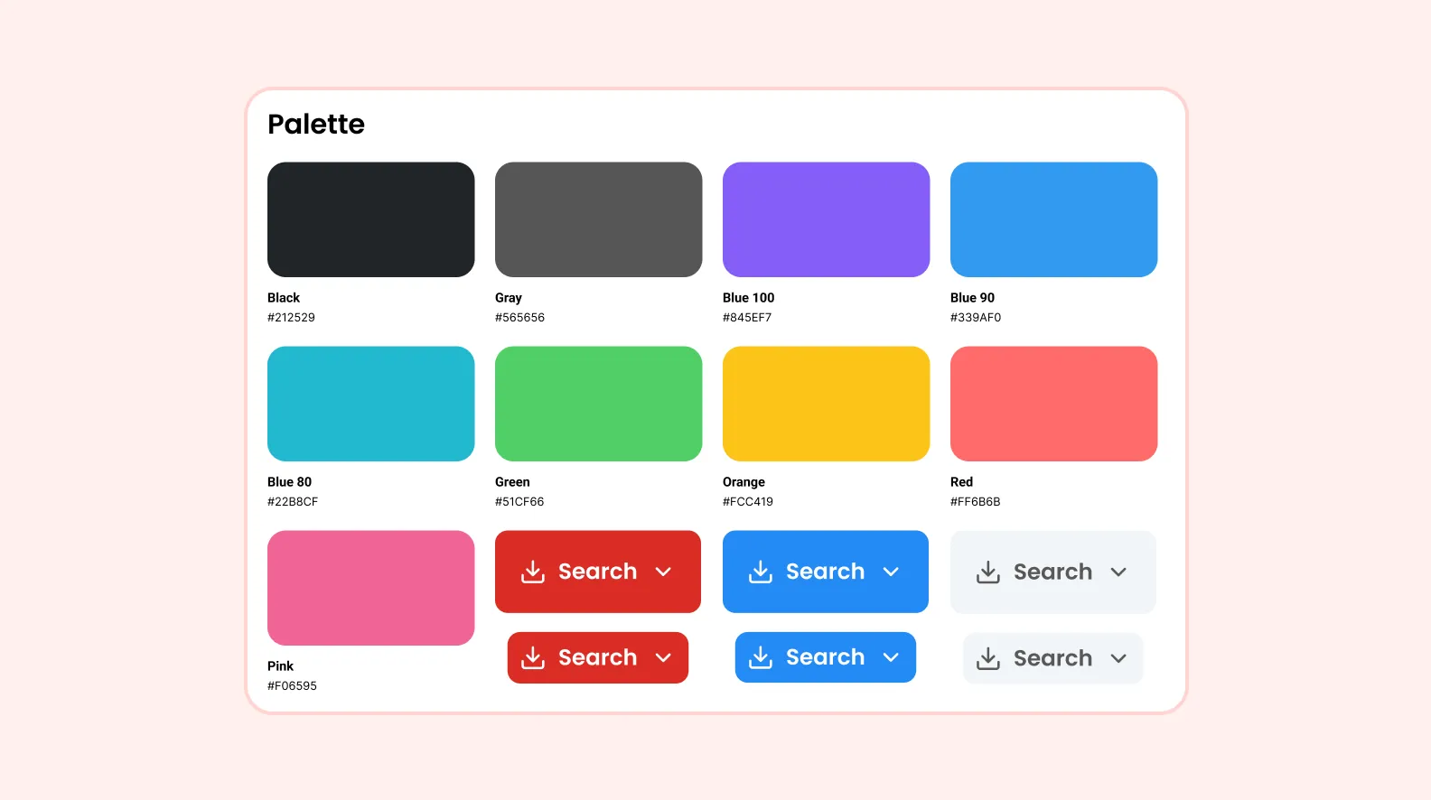
Task: Click download icon in small blue Search button
Action: pyautogui.click(x=761, y=657)
